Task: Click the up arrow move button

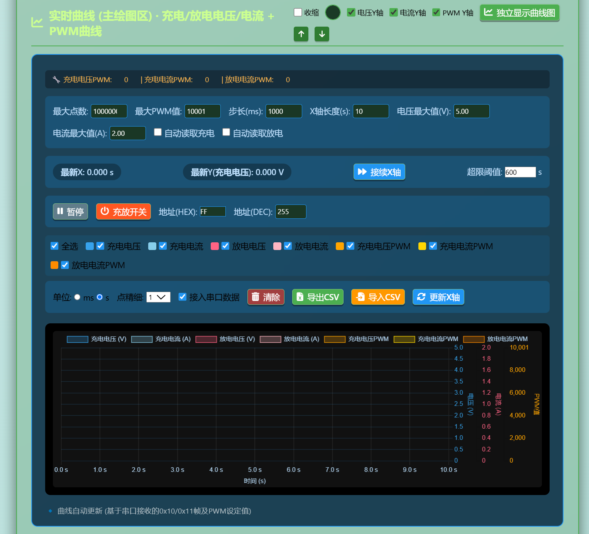Action: coord(301,34)
